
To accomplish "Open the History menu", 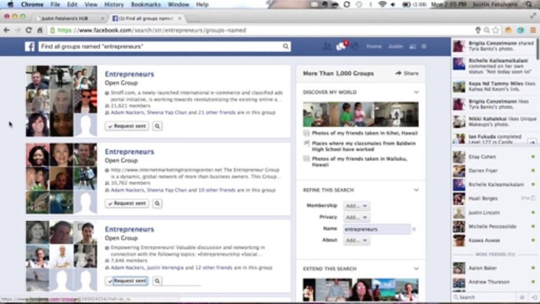I will point(114,5).
